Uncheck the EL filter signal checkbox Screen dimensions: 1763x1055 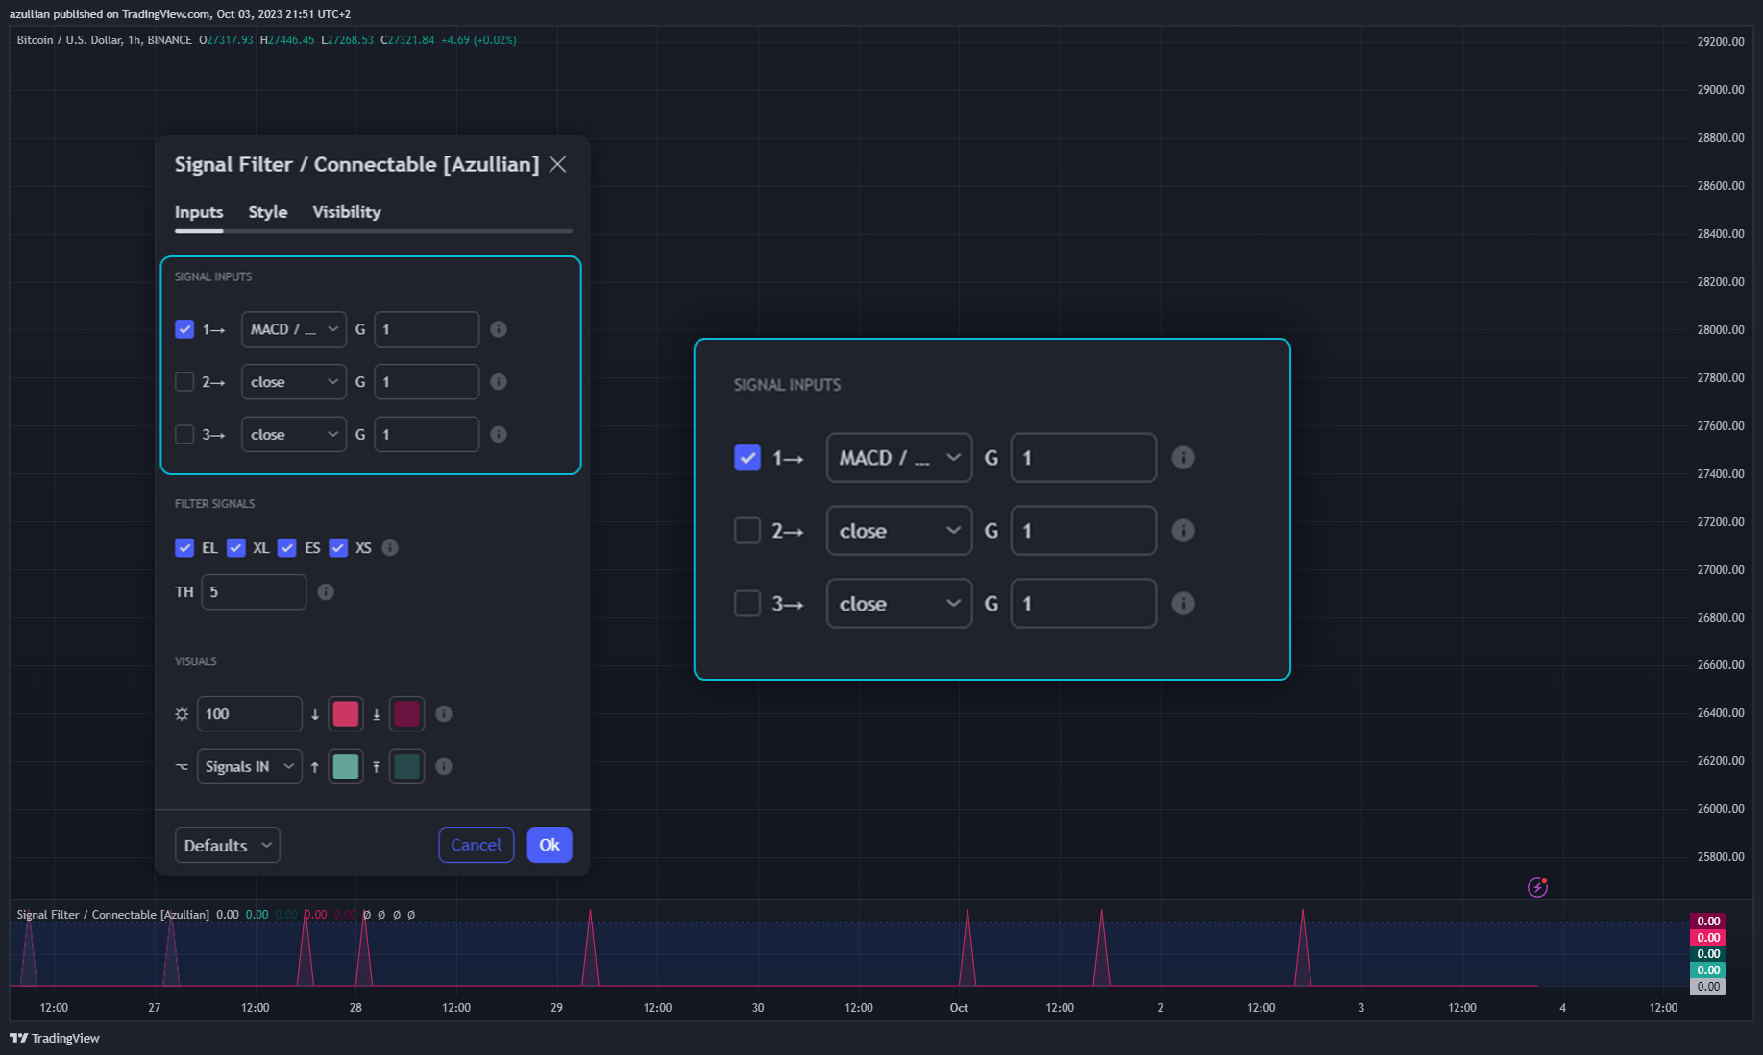(184, 548)
